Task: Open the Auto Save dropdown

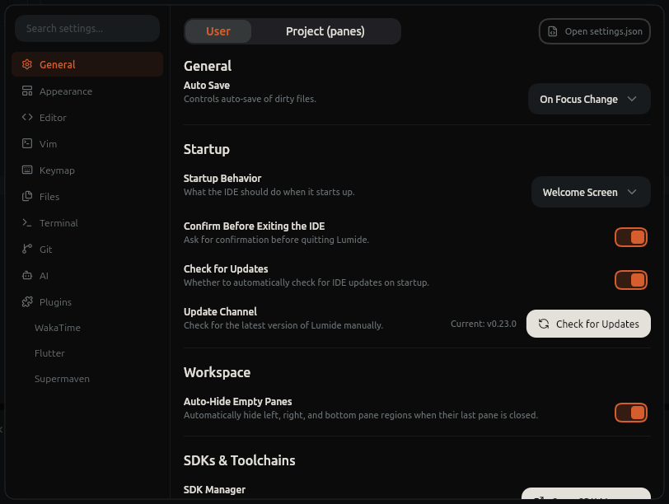Action: pyautogui.click(x=589, y=99)
